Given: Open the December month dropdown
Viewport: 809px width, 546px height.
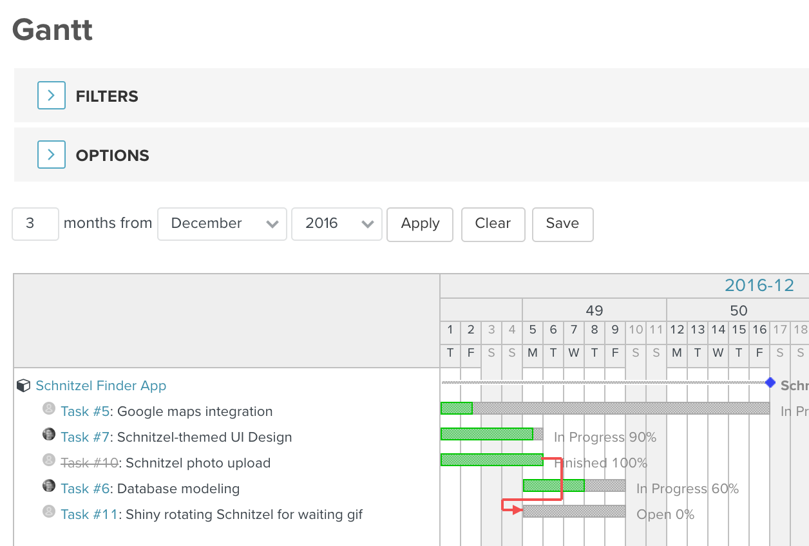Looking at the screenshot, I should (x=222, y=223).
